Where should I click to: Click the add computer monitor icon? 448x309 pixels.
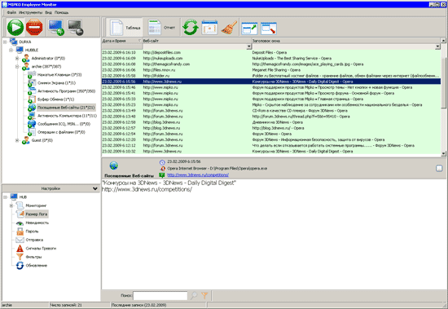coord(56,28)
